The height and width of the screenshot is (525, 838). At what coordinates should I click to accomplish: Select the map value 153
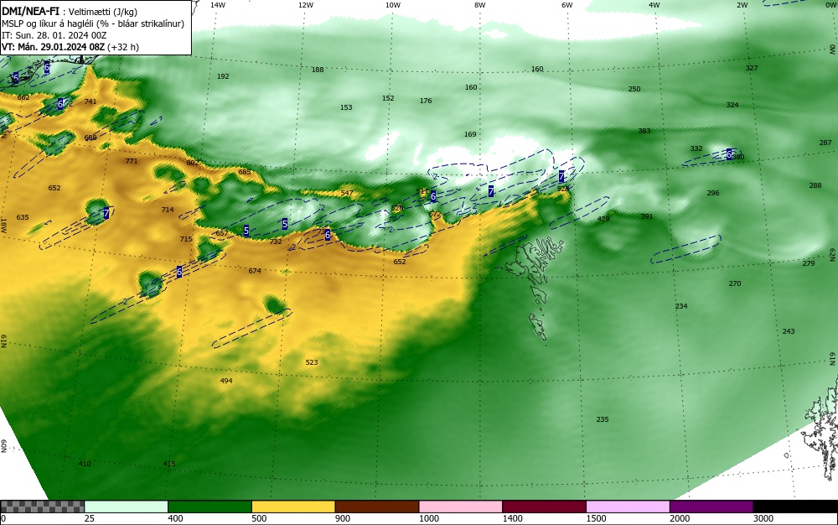346,107
